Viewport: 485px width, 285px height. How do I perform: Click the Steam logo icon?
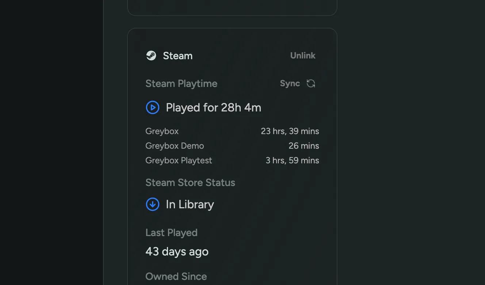[151, 56]
